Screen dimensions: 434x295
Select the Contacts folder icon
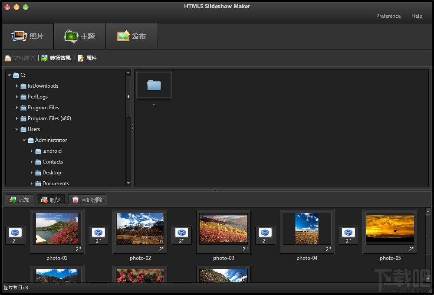(x=38, y=162)
